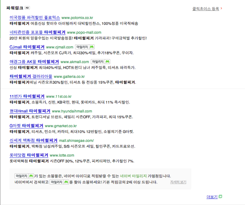Click the 마일리지 badge next to www.akmall.com
This screenshot has height=205, width=245.
101,62
